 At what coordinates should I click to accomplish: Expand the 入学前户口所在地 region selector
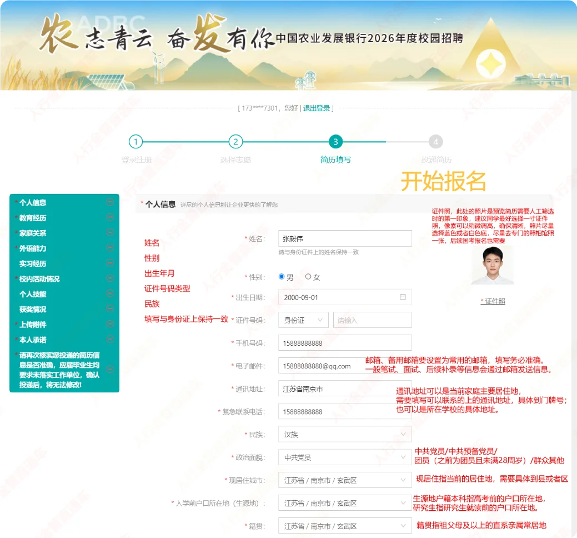pyautogui.click(x=345, y=503)
